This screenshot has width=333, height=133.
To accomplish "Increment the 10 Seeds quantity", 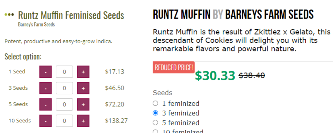I will coord(83,121).
